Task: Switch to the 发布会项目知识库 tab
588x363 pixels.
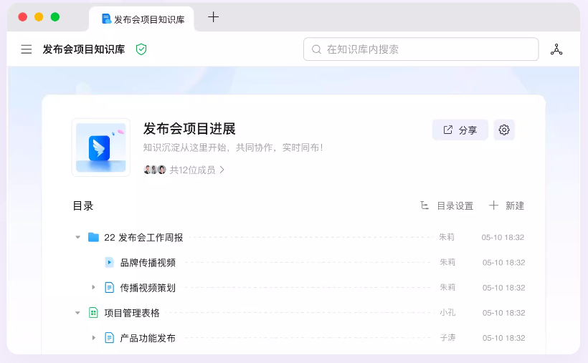Action: (142, 19)
